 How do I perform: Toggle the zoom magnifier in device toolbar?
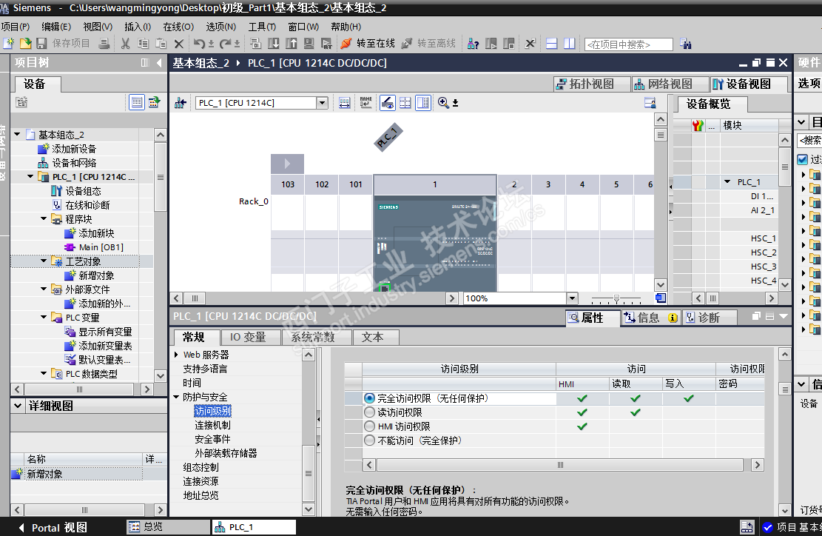pyautogui.click(x=443, y=103)
